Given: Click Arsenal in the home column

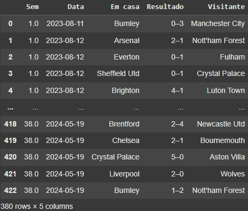Looking at the screenshot, I should click(x=127, y=40).
